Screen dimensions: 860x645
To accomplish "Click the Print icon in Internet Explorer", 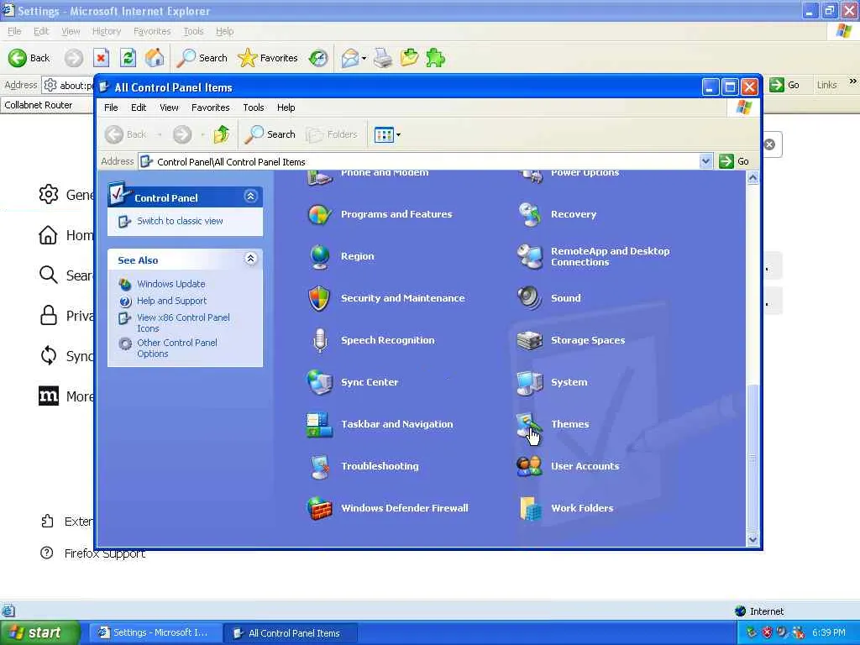I will (x=383, y=58).
